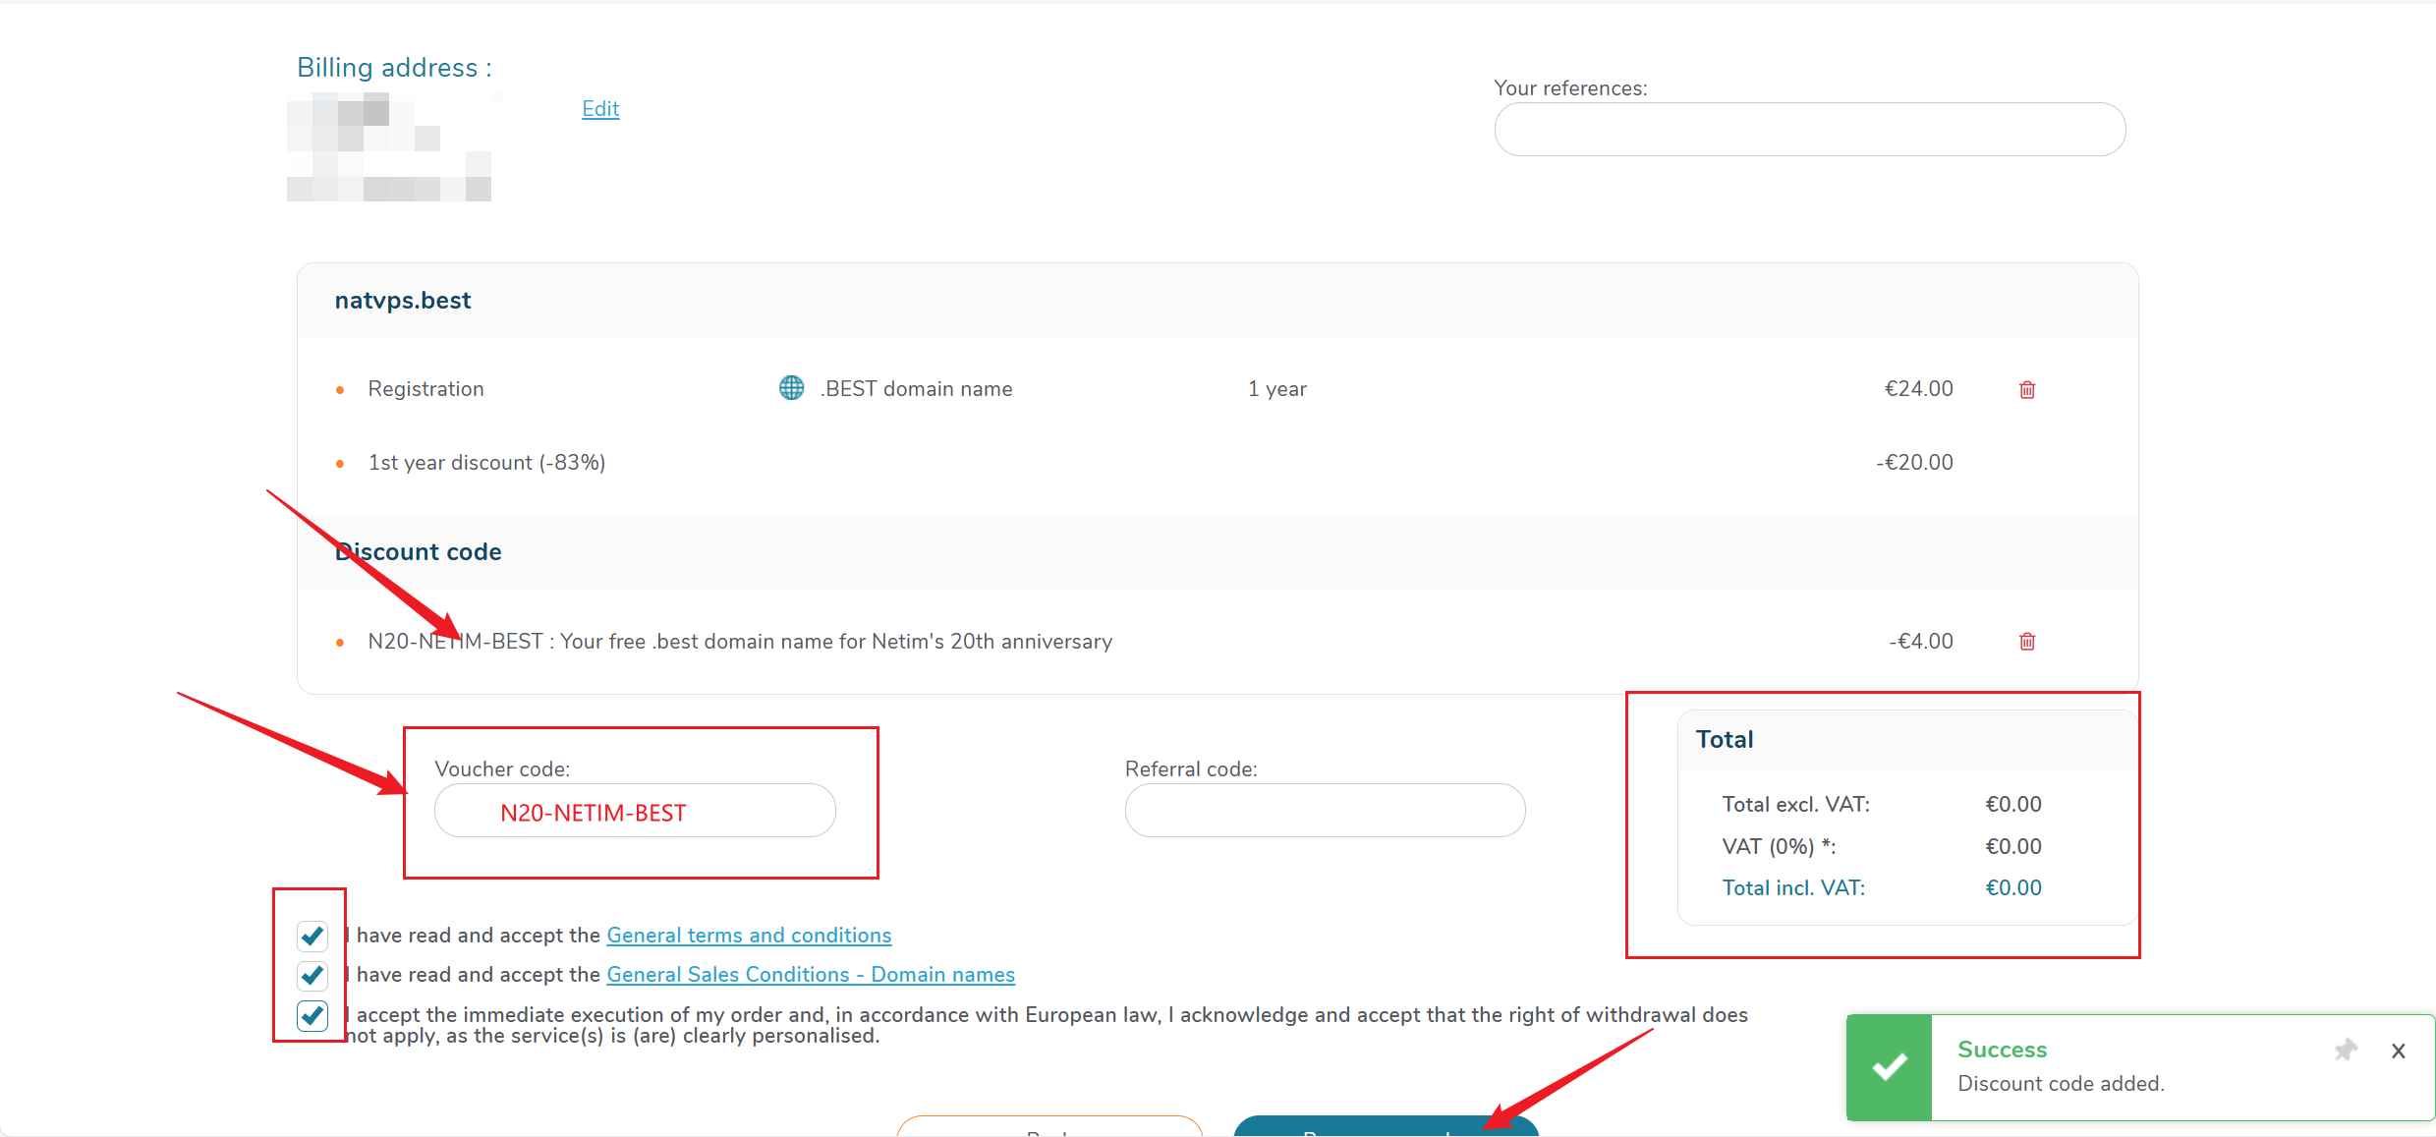Expand the Your references input field
2436x1137 pixels.
[1808, 129]
